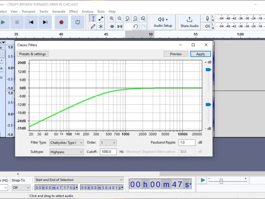Toggle the Selection tool I-beam
Viewport: 265px width, 199px height.
93,19
